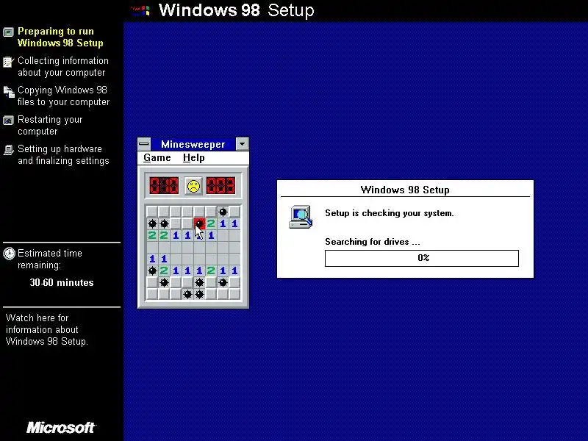Click the "30-60 minutes" estimate text

click(x=62, y=282)
